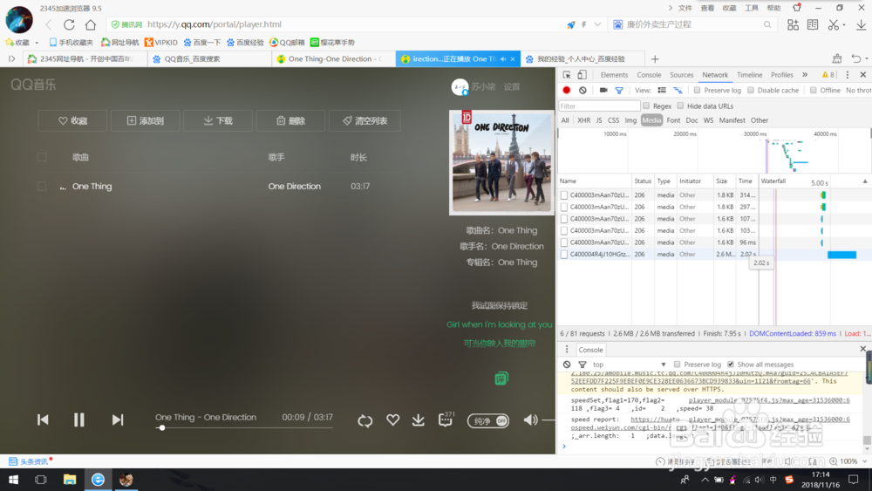Click the Delete button with trash icon
The width and height of the screenshot is (872, 491).
coord(290,120)
